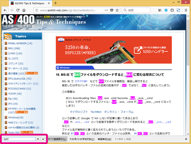The height and width of the screenshot is (144, 191).
Task: Click the page's vertical scrollbar thumb
Action: 188,43
